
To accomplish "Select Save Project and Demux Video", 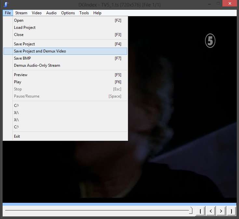I will point(40,51).
